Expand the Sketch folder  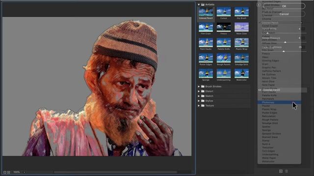(x=199, y=96)
